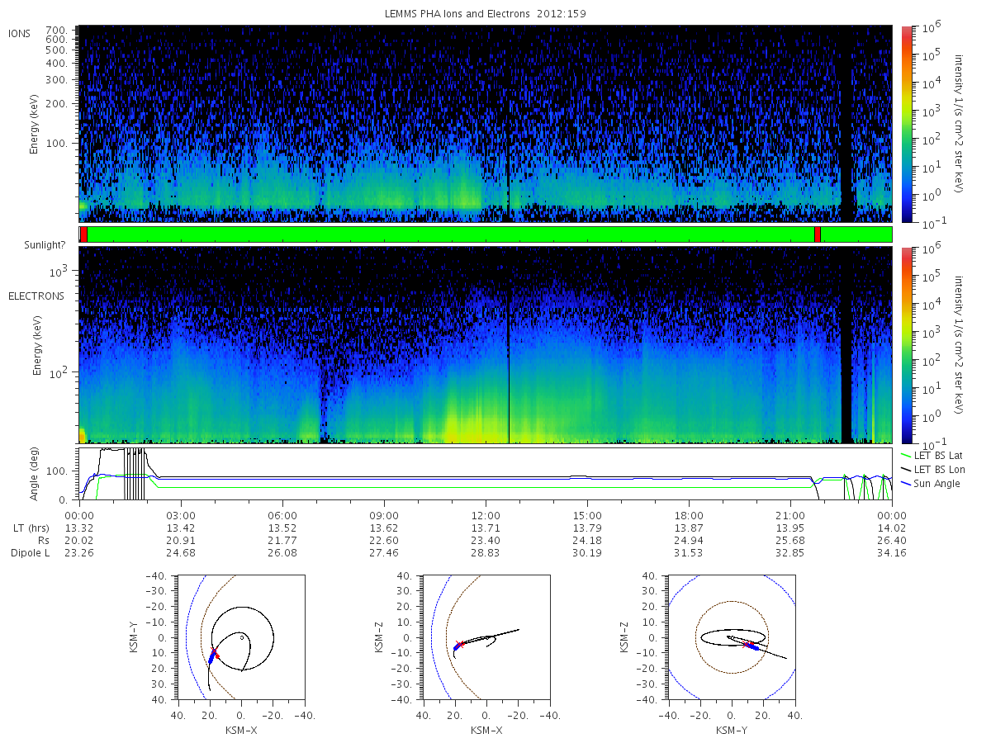Image resolution: width=991 pixels, height=743 pixels.
Task: Click the black data gap in electron spectrogram
Action: pos(846,345)
